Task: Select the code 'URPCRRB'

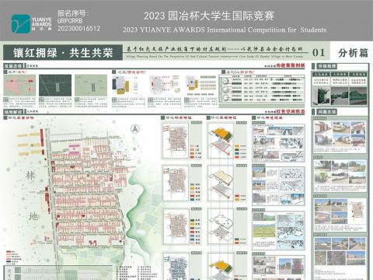Action: click(70, 21)
